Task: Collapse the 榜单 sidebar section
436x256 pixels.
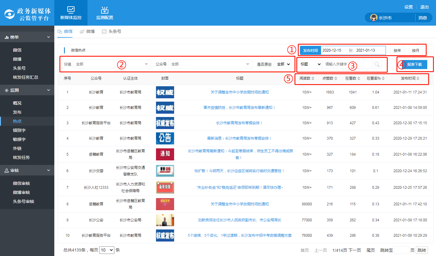Action: click(48, 37)
